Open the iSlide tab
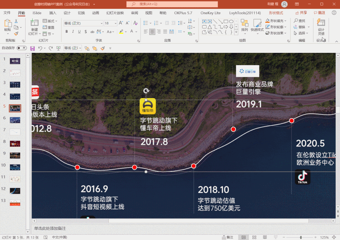The image size is (340, 240). click(37, 13)
